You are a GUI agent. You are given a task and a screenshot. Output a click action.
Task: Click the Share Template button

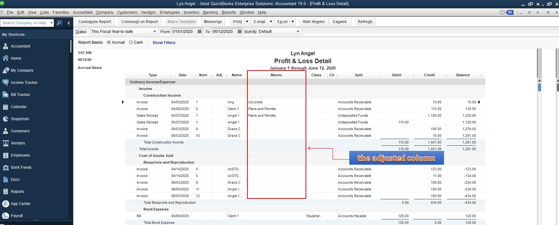click(181, 22)
